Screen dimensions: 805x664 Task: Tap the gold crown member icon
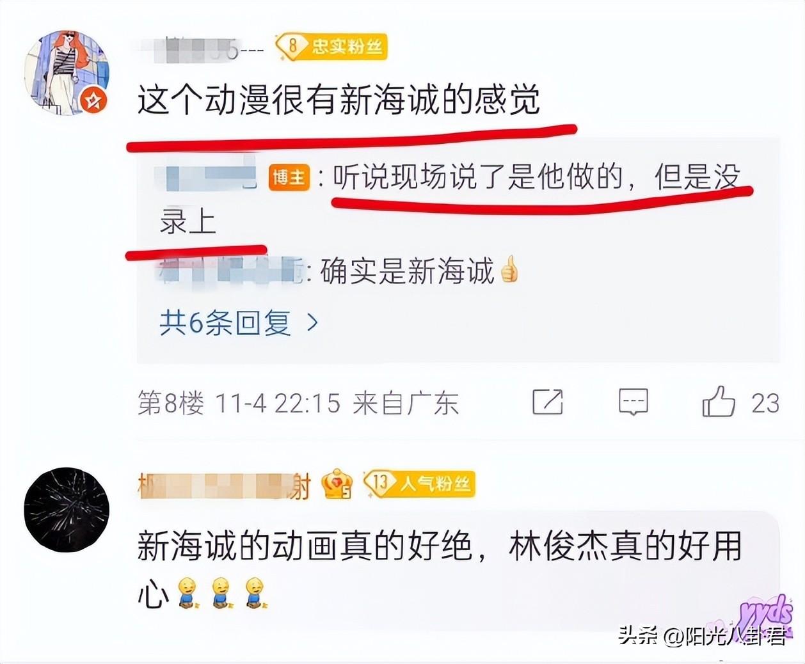point(337,484)
